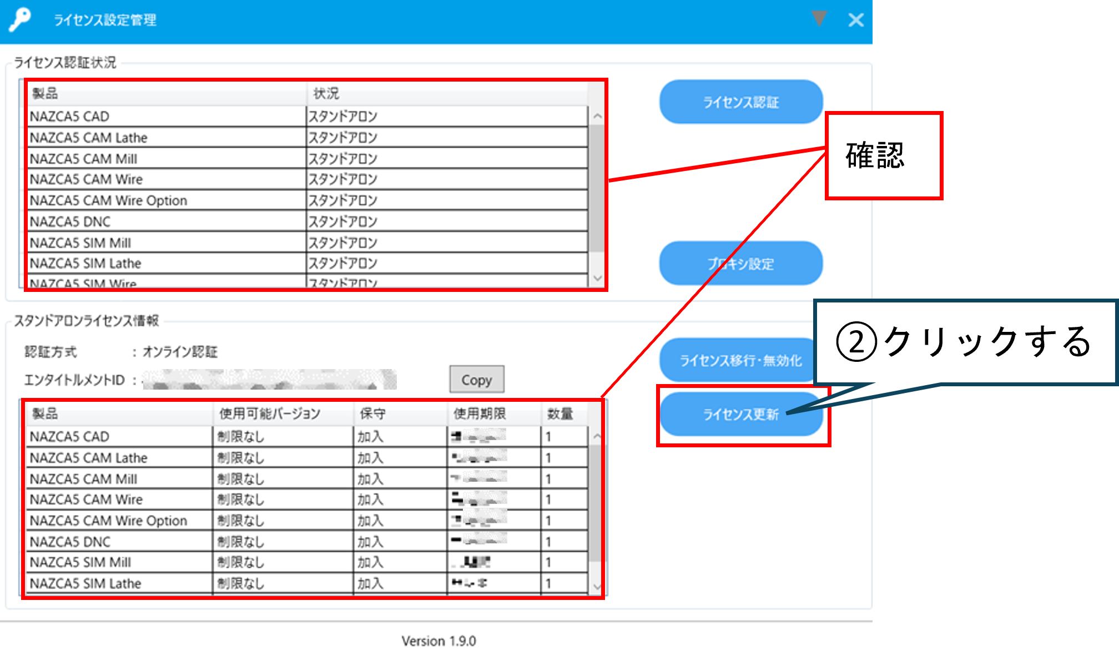Click ライセンス移行・無効化 button

(740, 361)
